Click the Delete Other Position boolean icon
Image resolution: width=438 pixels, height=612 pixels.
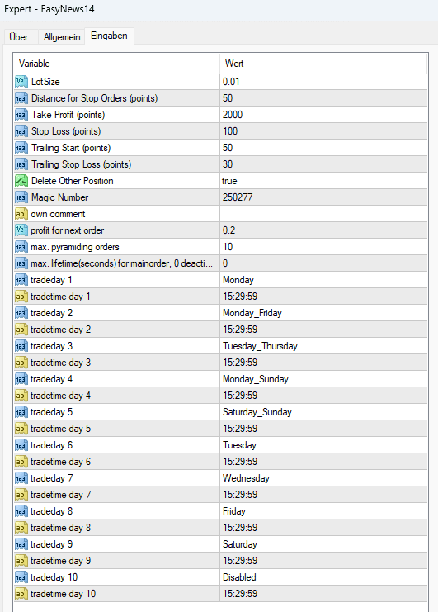21,181
